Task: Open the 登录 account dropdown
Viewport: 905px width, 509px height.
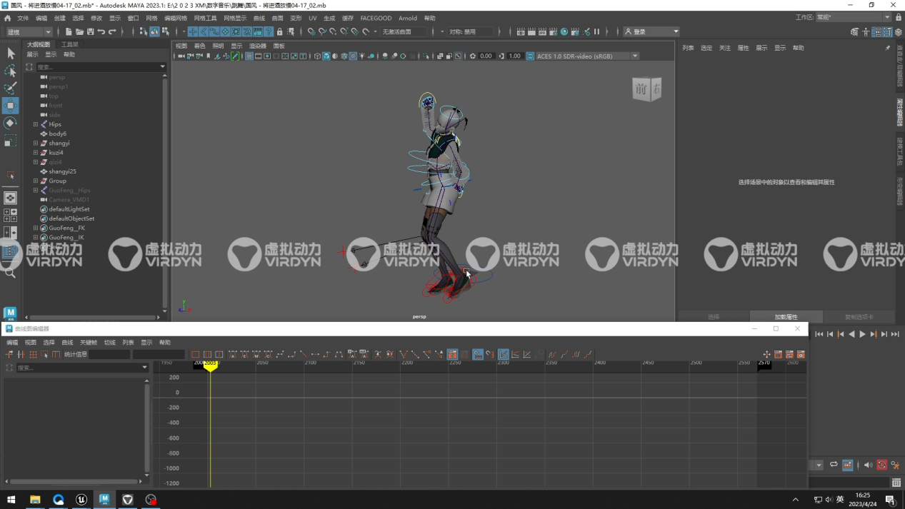Action: (x=651, y=31)
